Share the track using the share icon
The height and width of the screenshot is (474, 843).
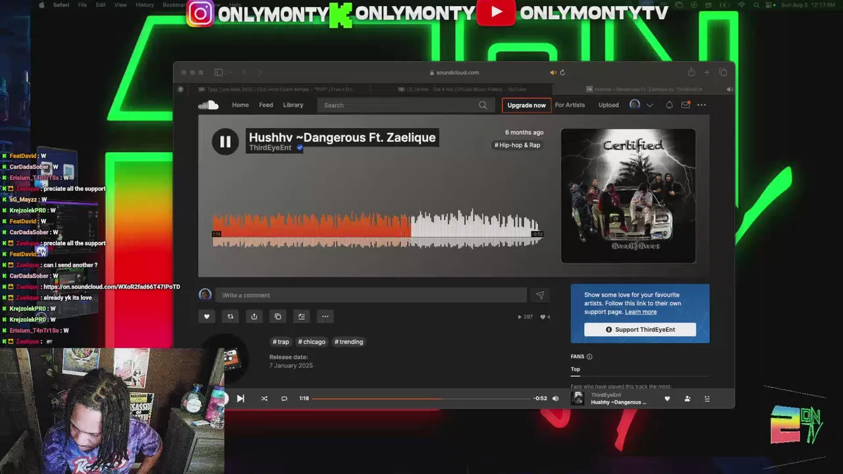(x=254, y=317)
